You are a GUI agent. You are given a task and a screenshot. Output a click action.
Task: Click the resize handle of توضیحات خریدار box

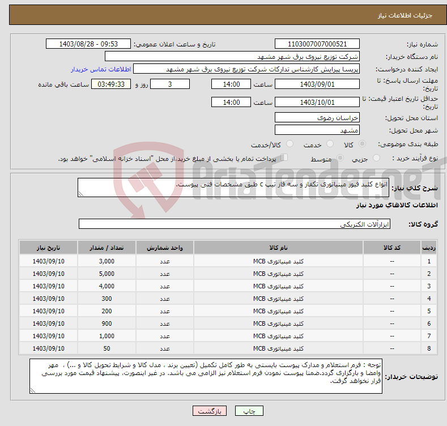coord(33,390)
